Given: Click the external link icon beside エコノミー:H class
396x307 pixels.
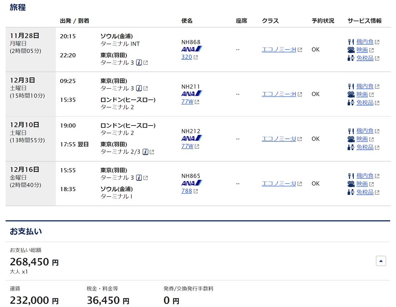Looking at the screenshot, I should [x=299, y=49].
